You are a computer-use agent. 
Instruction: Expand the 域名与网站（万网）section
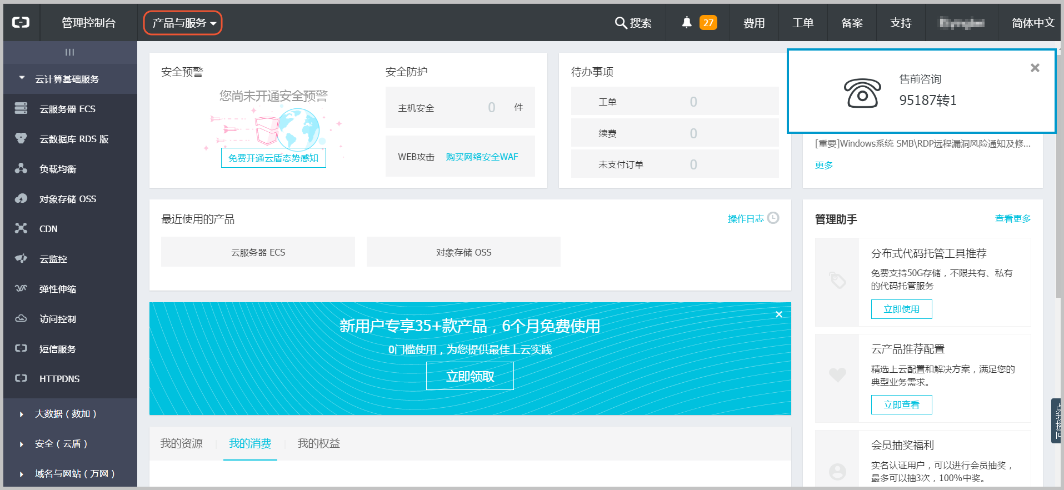(x=70, y=474)
